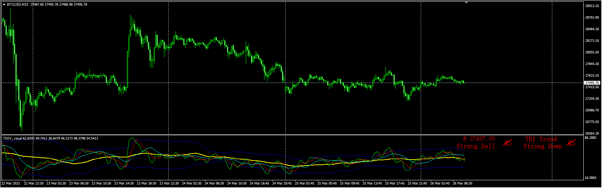Click the hand icon beside Strong Sell
The width and height of the screenshot is (602, 188).
pyautogui.click(x=507, y=143)
